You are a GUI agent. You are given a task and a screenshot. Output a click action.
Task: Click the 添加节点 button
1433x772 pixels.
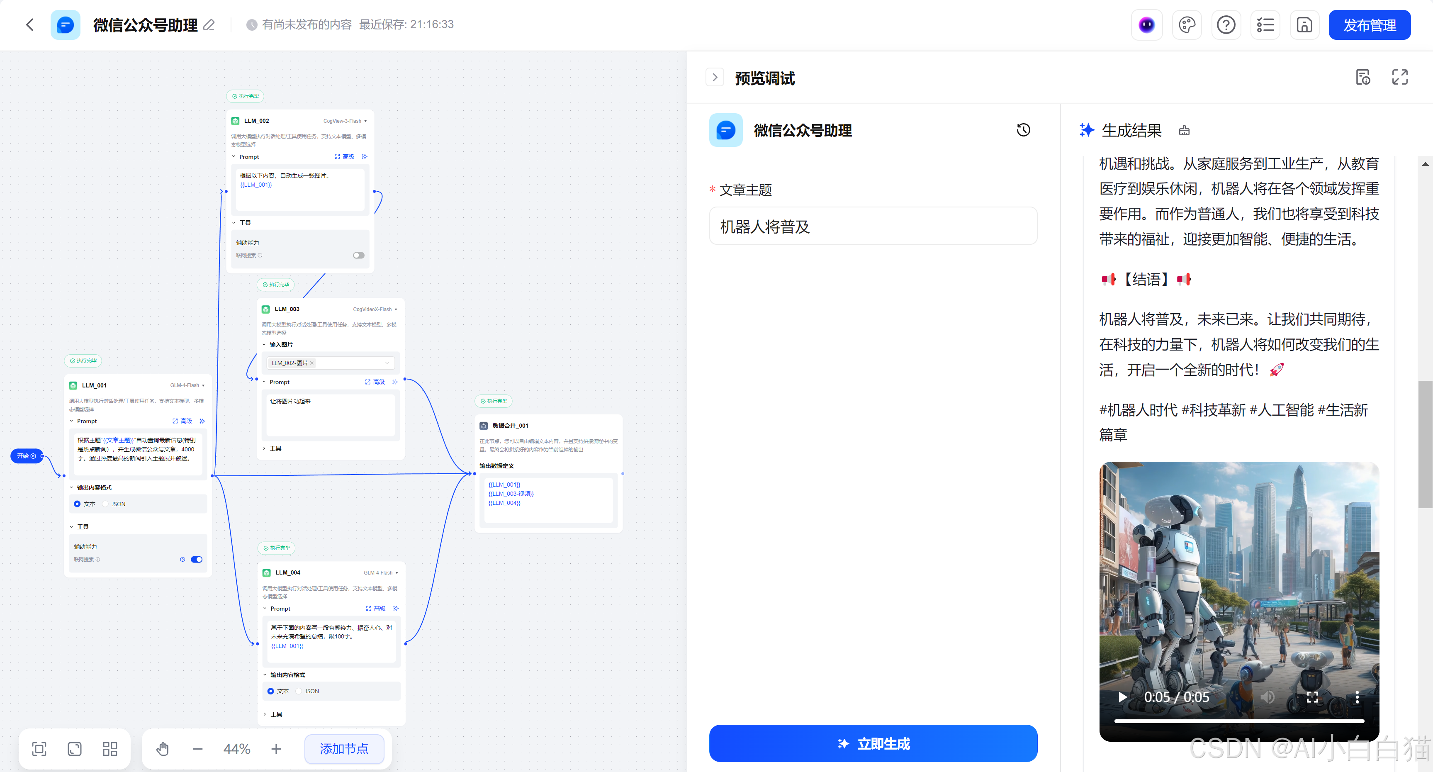(x=344, y=749)
